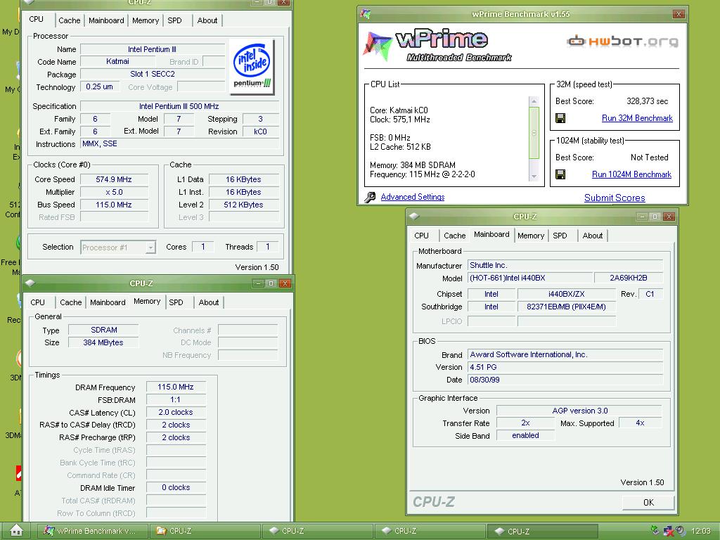
Task: Click Manufacturer field Shuttle Inc.
Action: click(x=565, y=265)
